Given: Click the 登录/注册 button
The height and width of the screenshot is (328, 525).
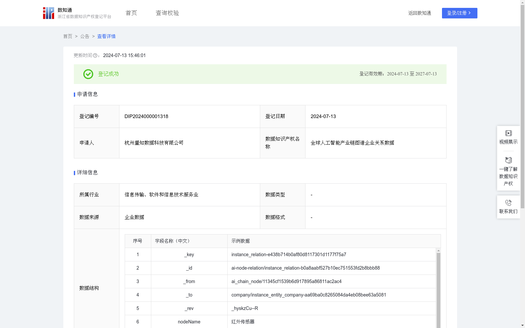Looking at the screenshot, I should (459, 13).
